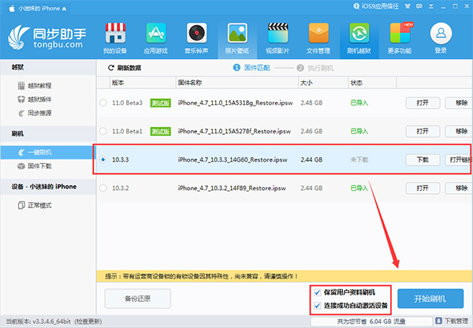Open the 应用游戏 app store icon
This screenshot has width=473, height=328.
(155, 39)
